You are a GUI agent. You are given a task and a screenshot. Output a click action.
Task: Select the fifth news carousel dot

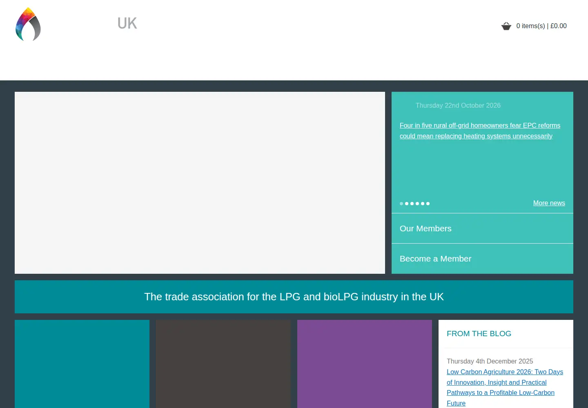[423, 204]
